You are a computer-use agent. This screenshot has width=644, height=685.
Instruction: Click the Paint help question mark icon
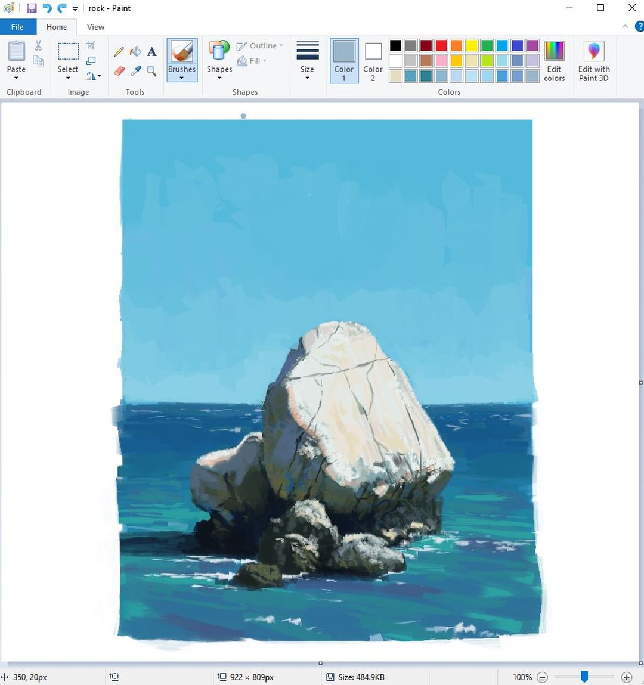pos(639,27)
